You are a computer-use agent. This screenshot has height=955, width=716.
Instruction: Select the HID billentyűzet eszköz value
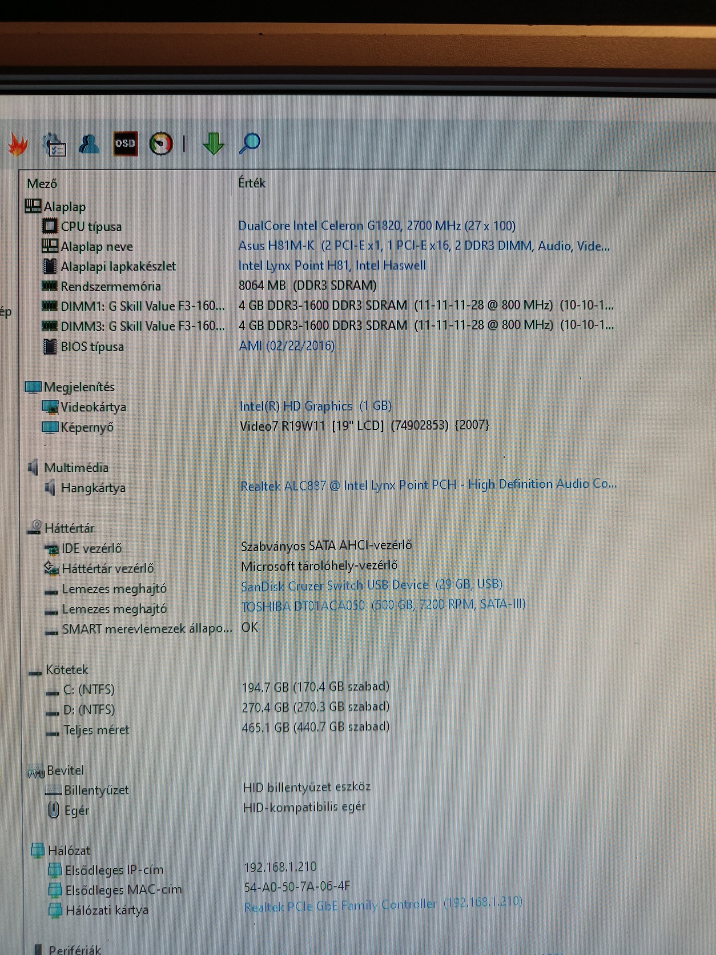pos(307,787)
